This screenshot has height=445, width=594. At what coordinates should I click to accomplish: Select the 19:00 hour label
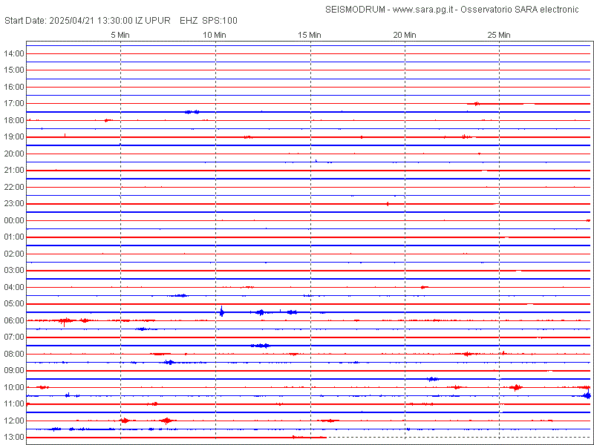(x=14, y=137)
